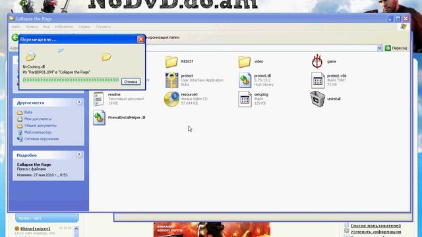Click the protect.dll file name text
The image size is (422, 237).
point(262,76)
